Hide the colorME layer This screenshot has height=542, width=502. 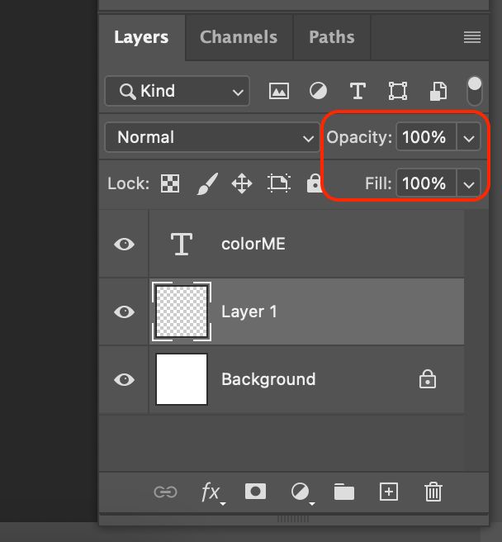[x=124, y=244]
